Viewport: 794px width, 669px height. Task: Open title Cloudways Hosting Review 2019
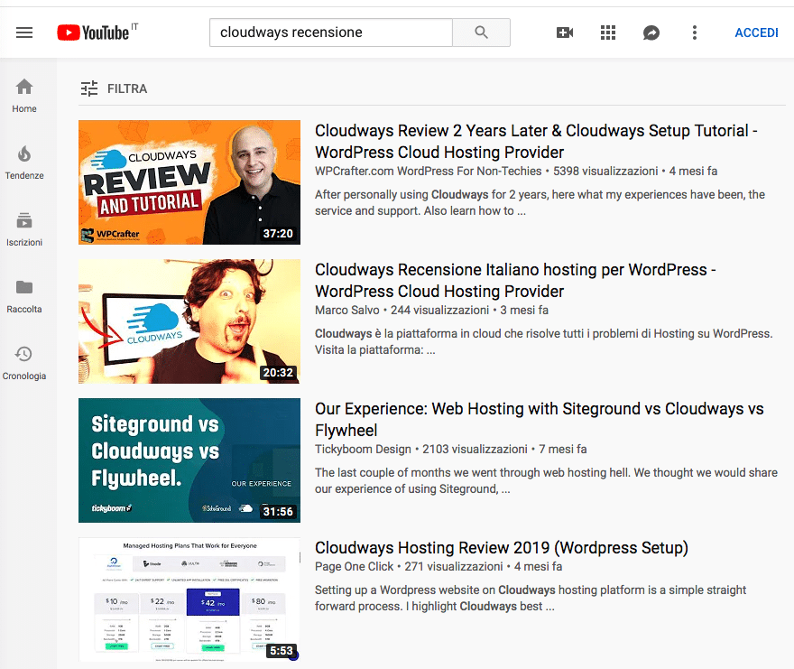point(502,548)
